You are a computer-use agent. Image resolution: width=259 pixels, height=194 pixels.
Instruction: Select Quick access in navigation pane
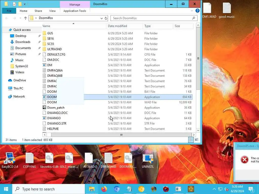[x=22, y=30]
